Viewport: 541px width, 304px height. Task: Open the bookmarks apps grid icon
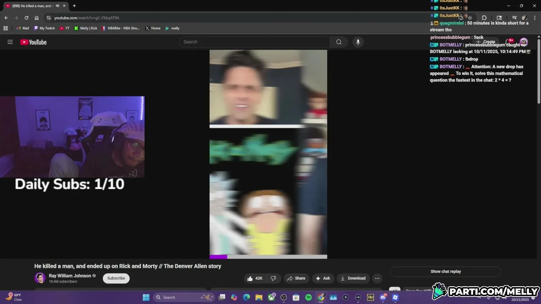point(5,28)
